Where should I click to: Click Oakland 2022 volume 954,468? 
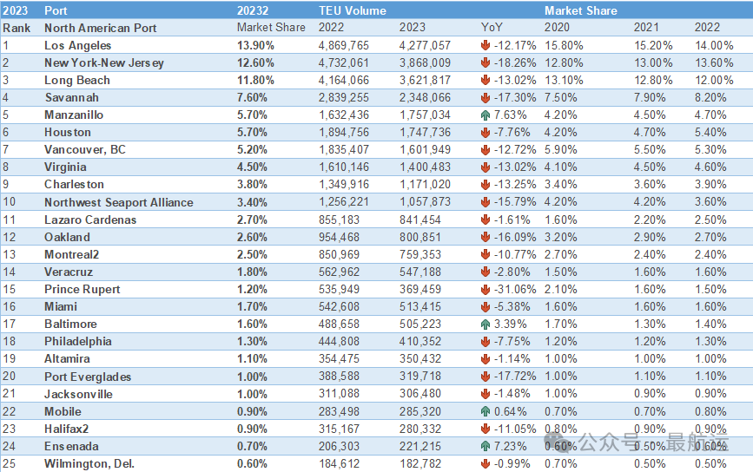tap(339, 237)
